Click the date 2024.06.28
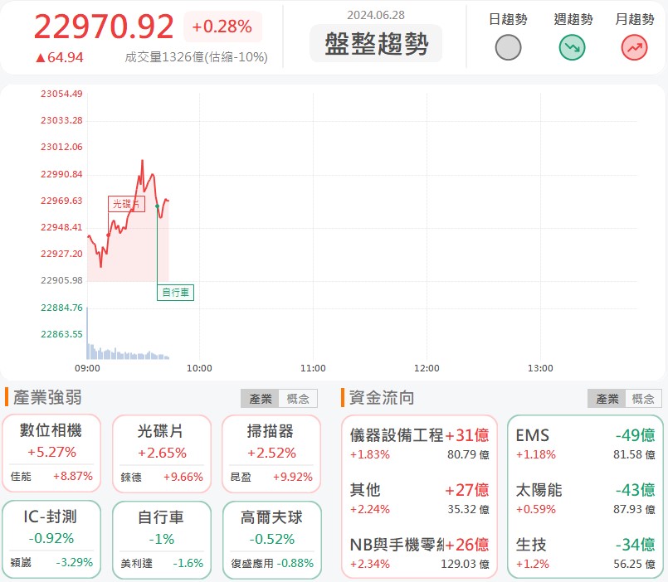Image resolution: width=668 pixels, height=582 pixels. pos(376,15)
